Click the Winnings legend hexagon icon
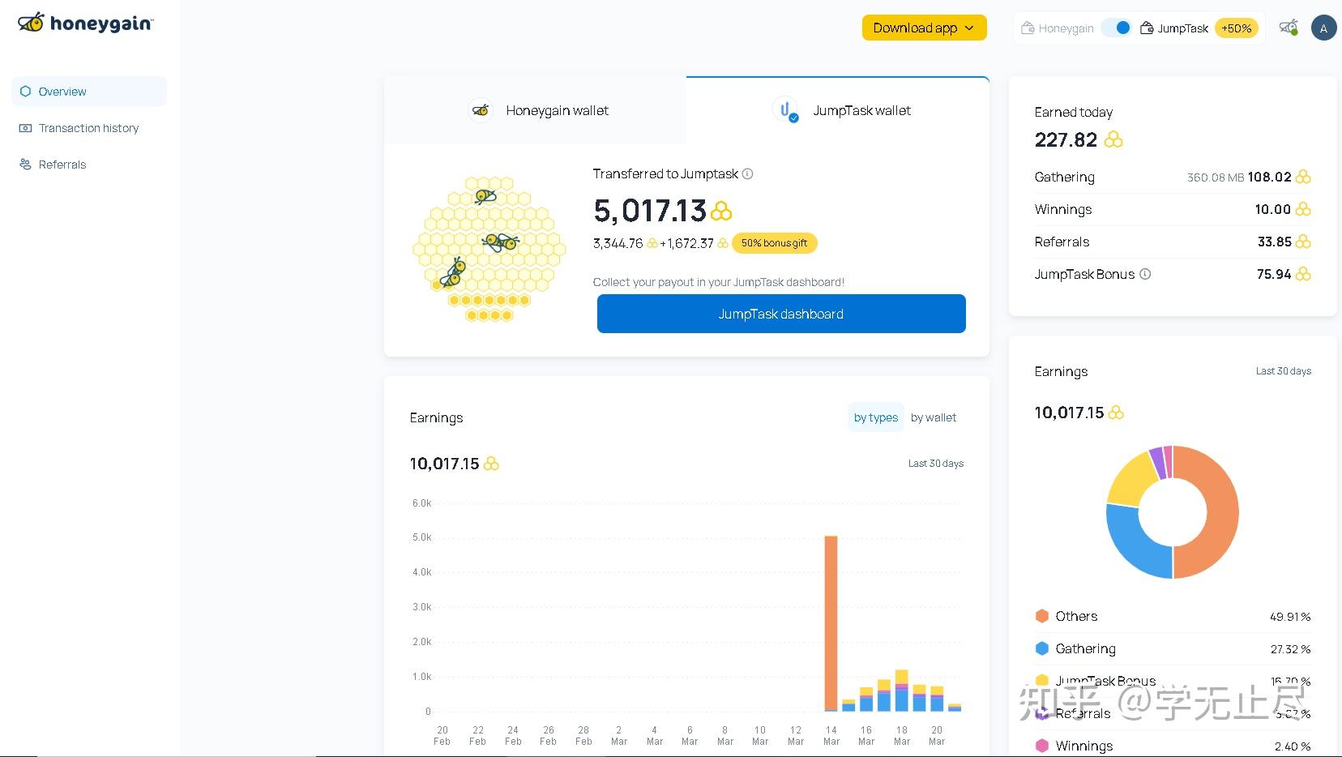 [1042, 746]
